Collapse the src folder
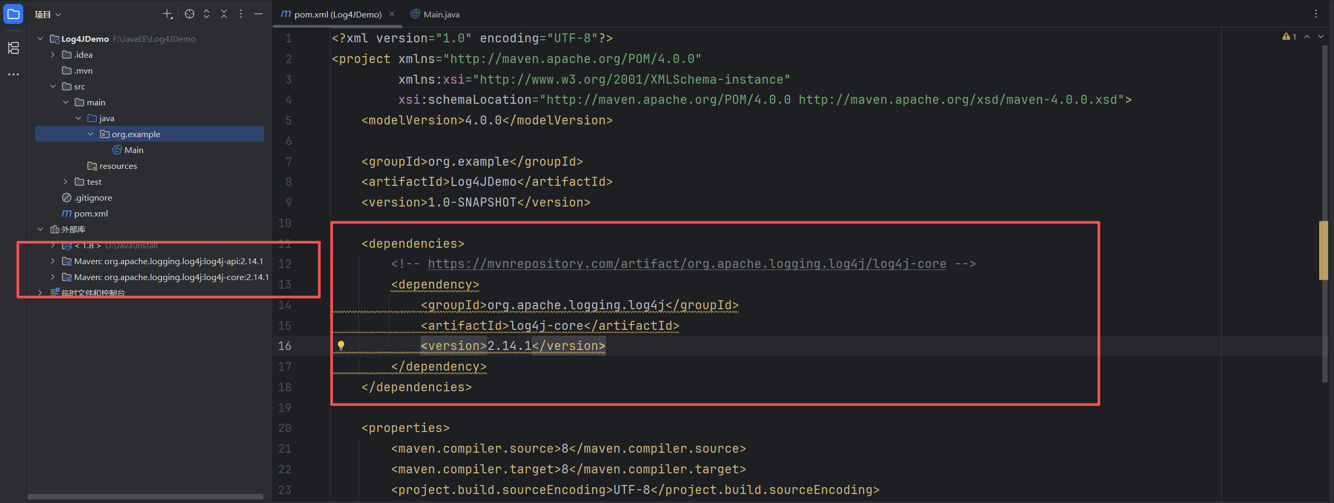Screen dimensions: 1334x503 [x=53, y=86]
